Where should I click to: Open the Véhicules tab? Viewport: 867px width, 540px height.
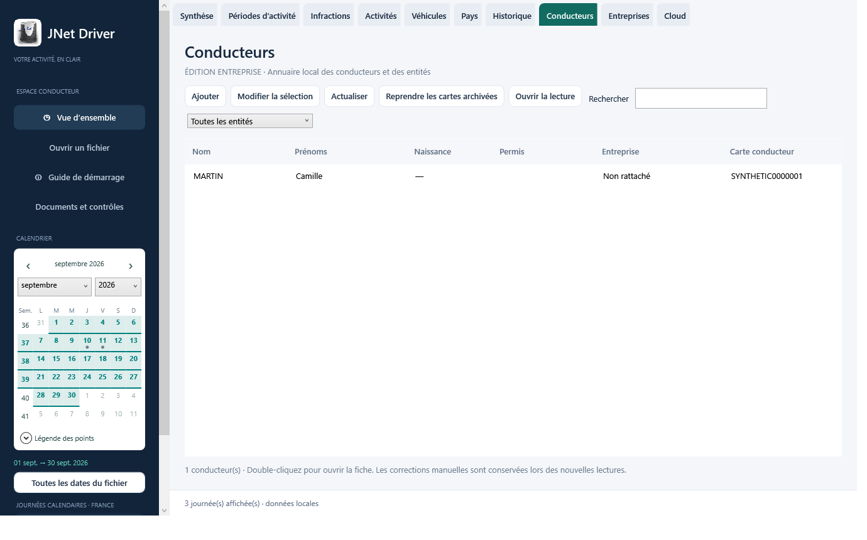coord(429,16)
